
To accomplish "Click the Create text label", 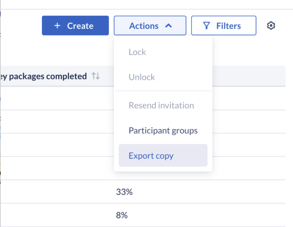I will point(80,26).
